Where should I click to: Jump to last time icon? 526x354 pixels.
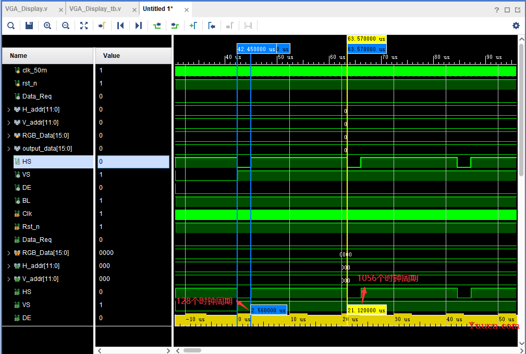coord(139,26)
